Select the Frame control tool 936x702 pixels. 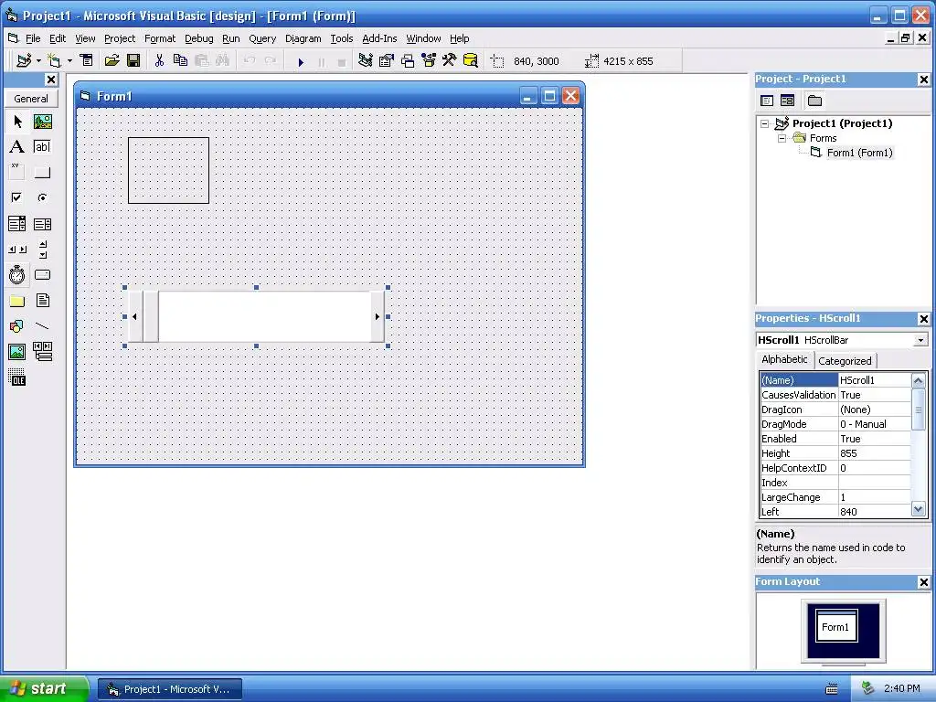click(x=17, y=173)
